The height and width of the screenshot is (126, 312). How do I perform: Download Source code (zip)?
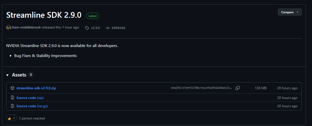tap(30, 98)
